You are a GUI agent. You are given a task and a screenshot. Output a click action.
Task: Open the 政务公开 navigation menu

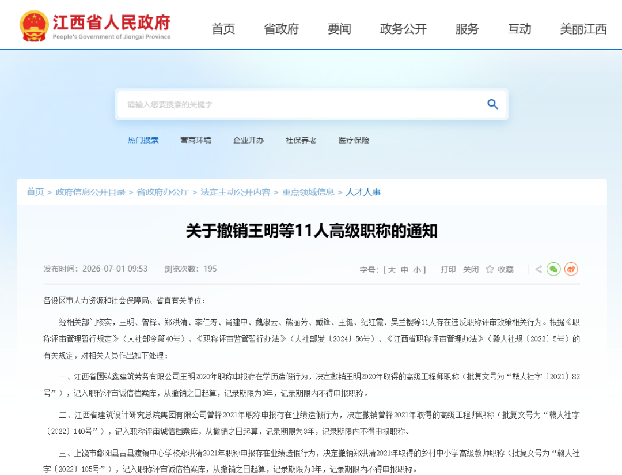coord(403,29)
